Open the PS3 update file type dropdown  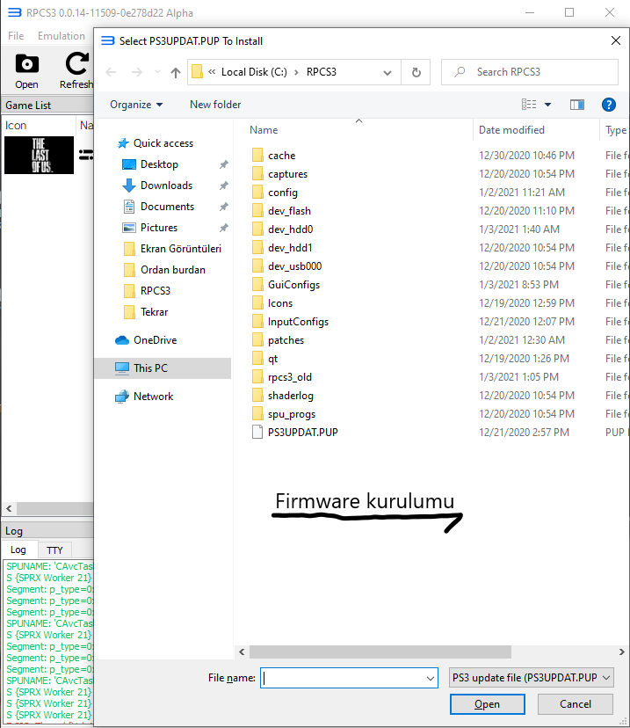532,678
